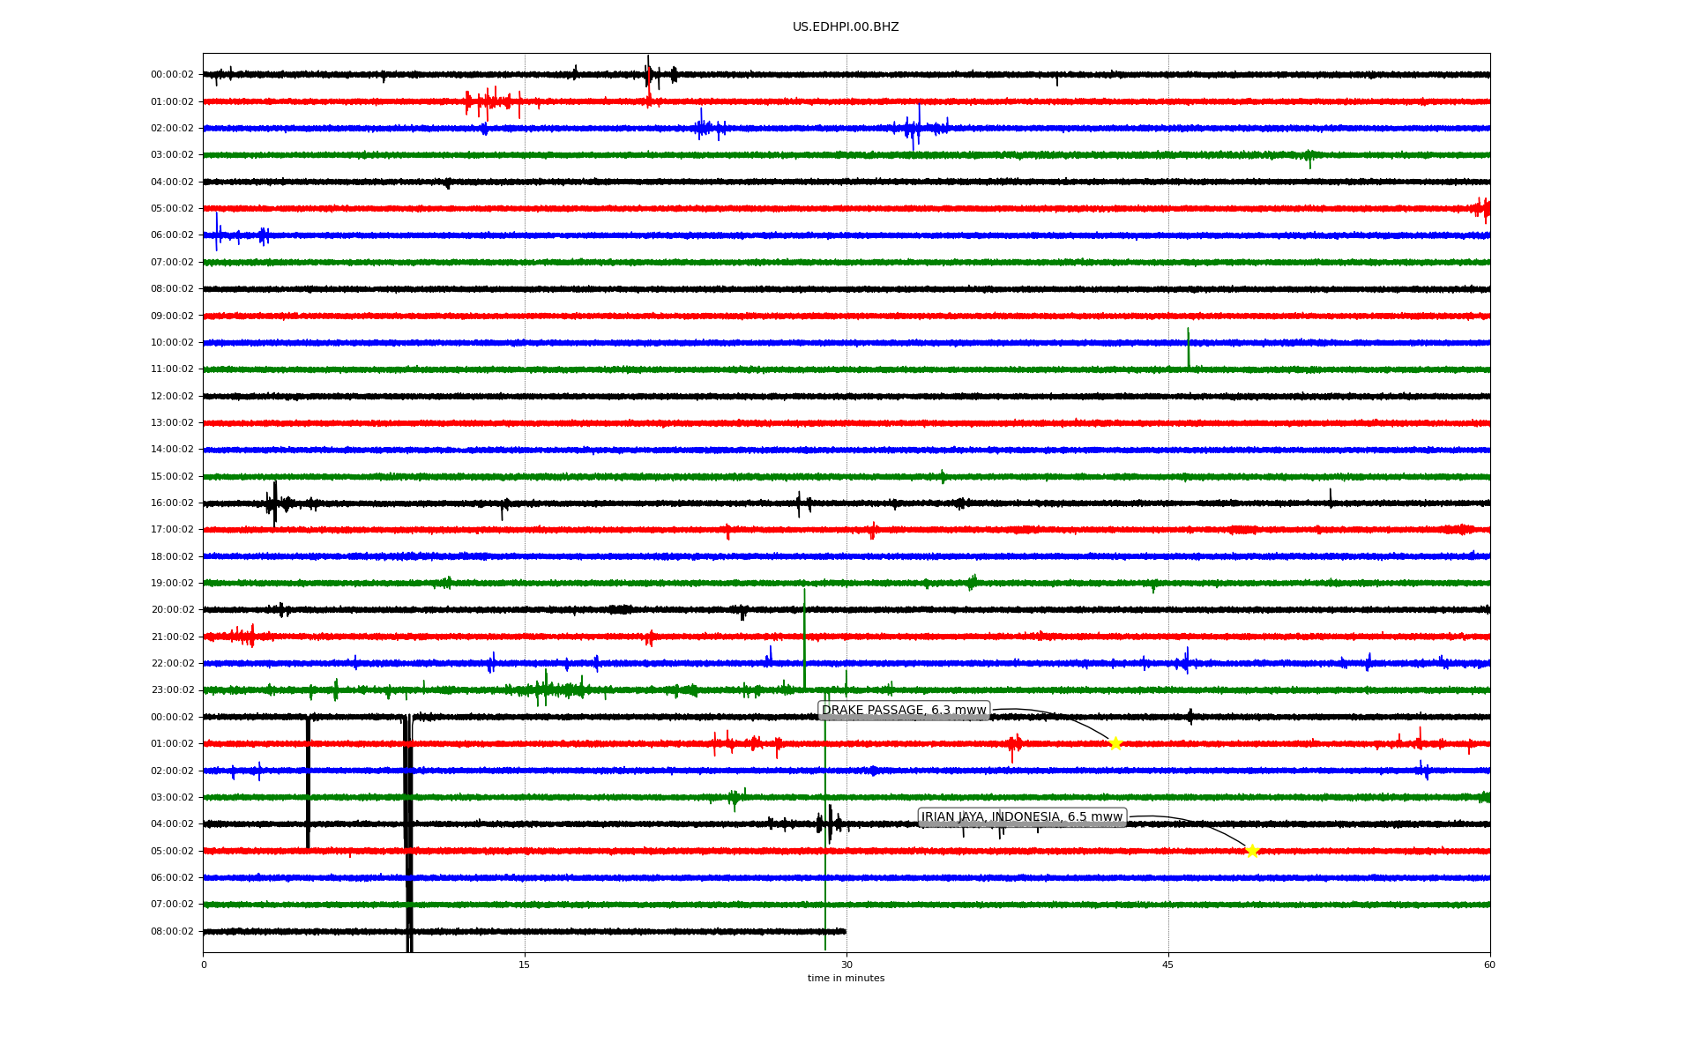The image size is (1693, 1058).
Task: Click the end of the short 08:00:02 trace
Action: tap(845, 931)
